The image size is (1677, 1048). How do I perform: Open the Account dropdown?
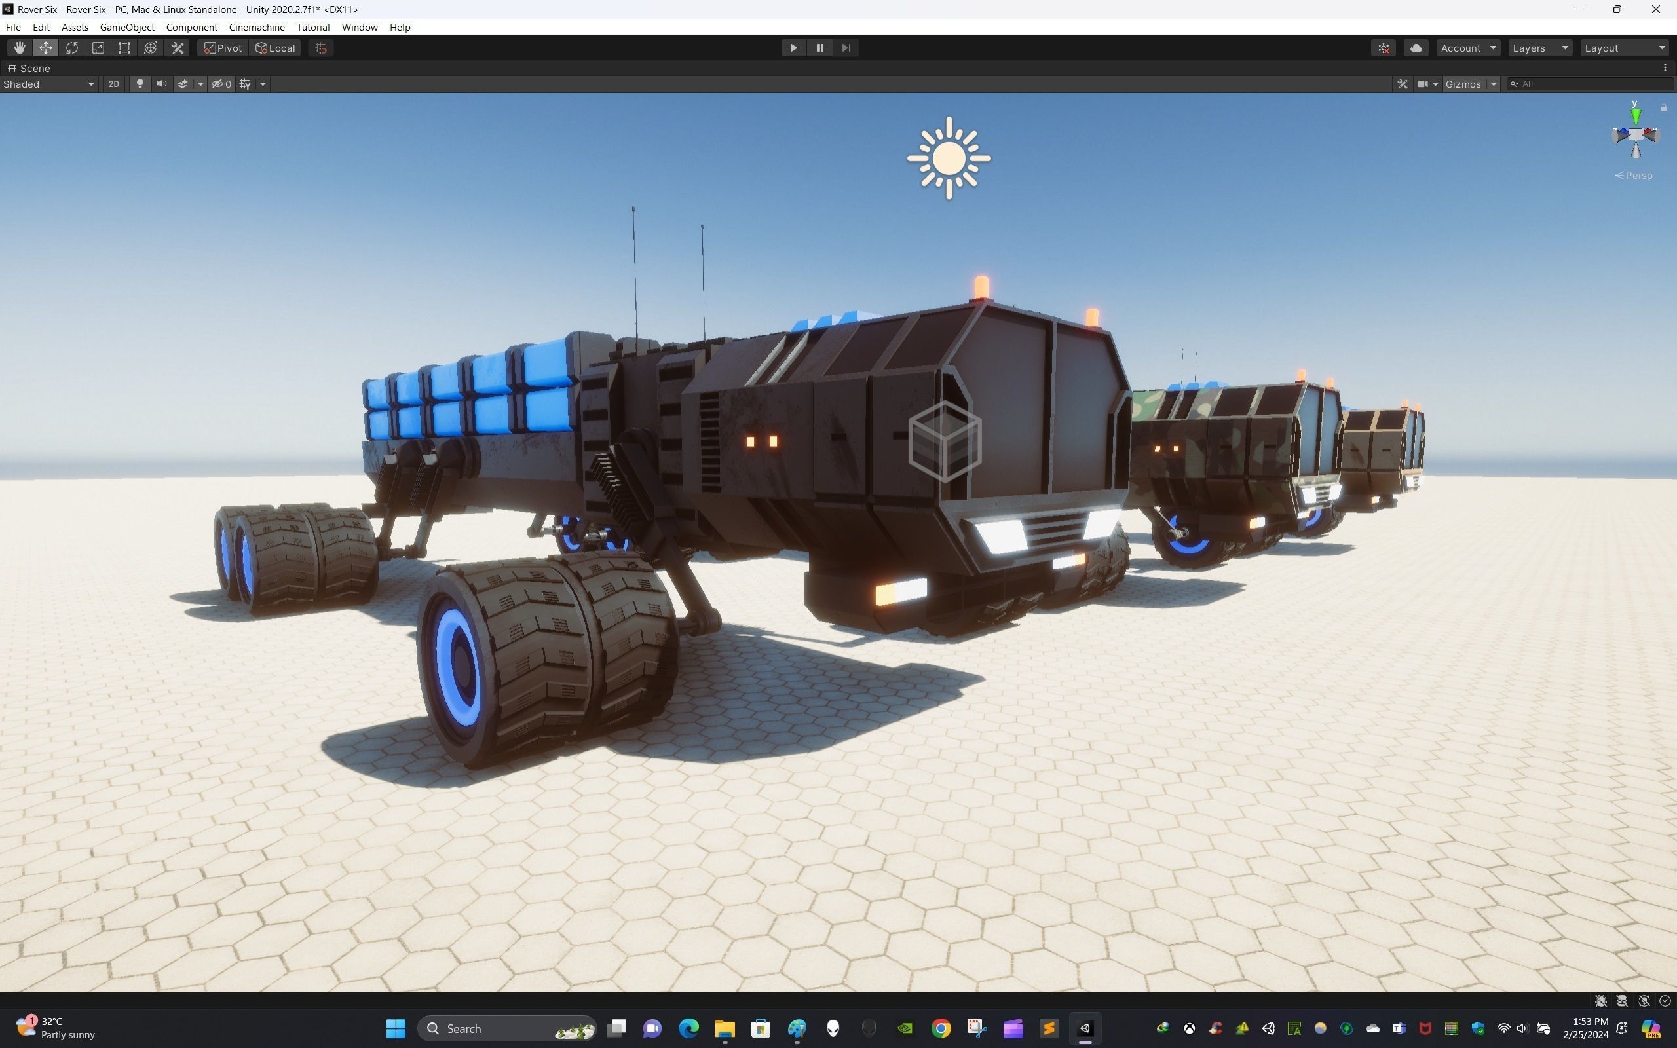coord(1469,48)
